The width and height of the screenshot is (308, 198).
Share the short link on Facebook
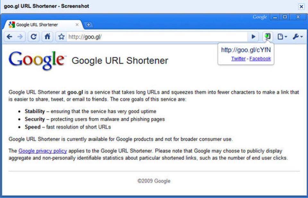click(x=260, y=59)
